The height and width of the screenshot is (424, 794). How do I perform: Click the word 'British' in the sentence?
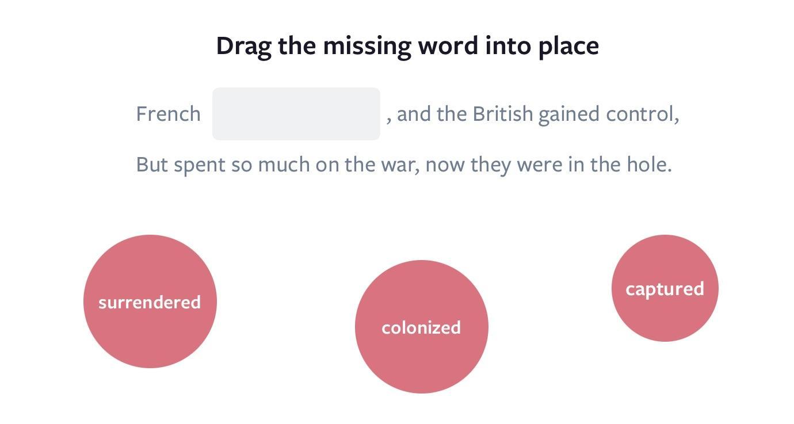point(503,114)
